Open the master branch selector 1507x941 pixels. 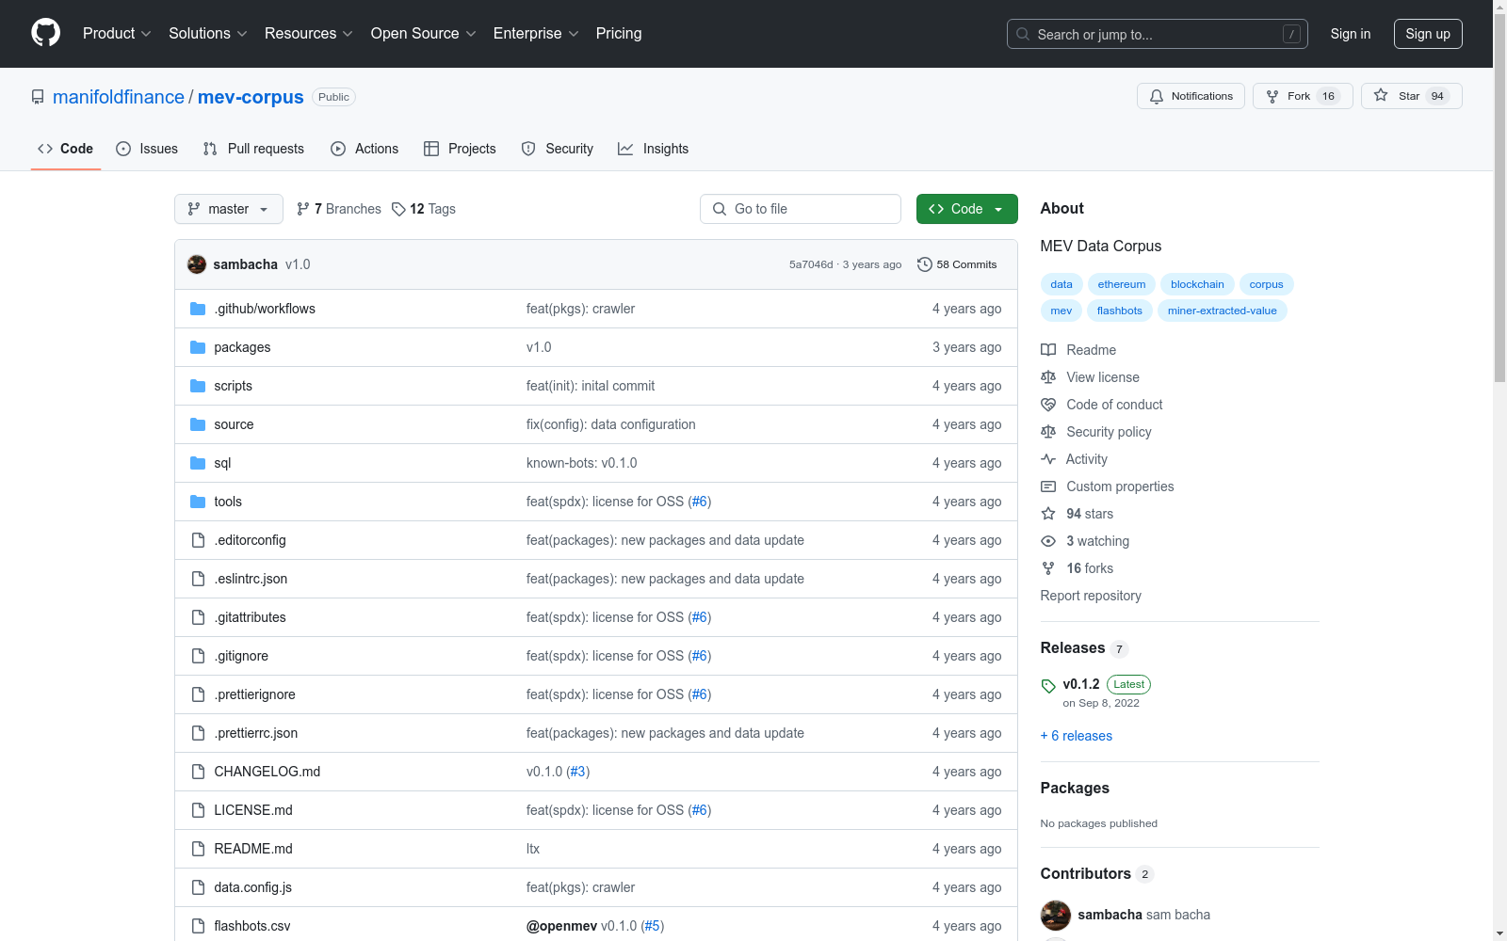[x=229, y=209]
